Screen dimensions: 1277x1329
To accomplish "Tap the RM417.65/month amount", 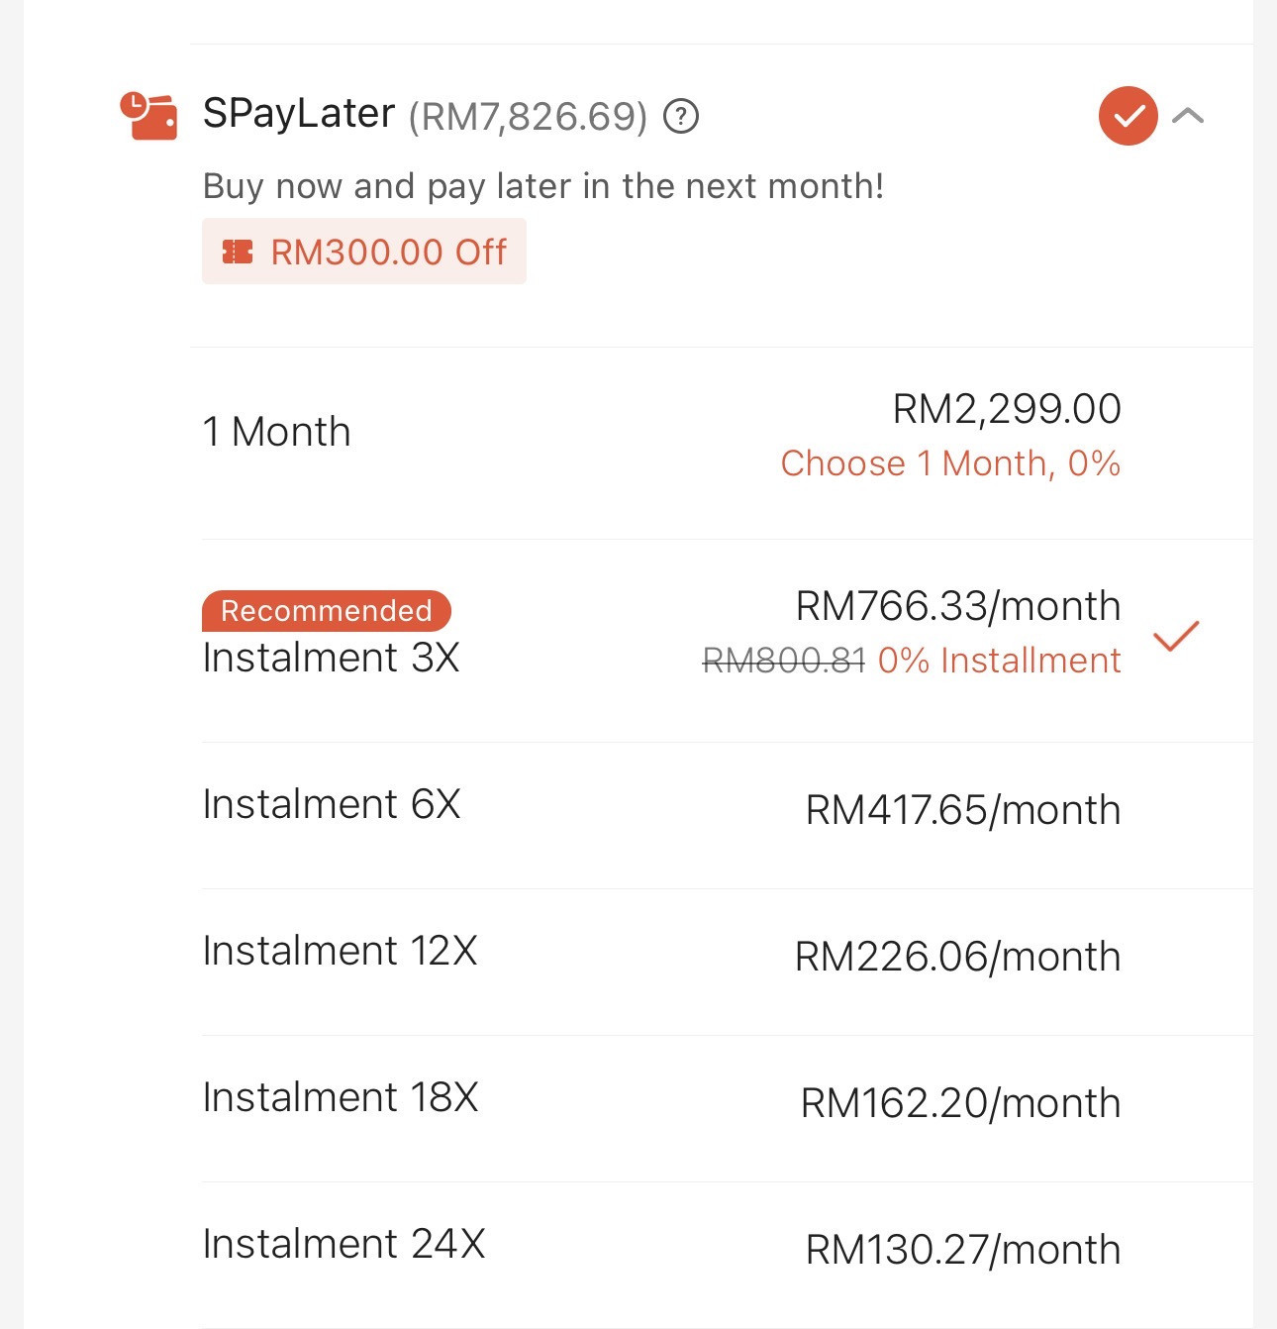I will 963,810.
